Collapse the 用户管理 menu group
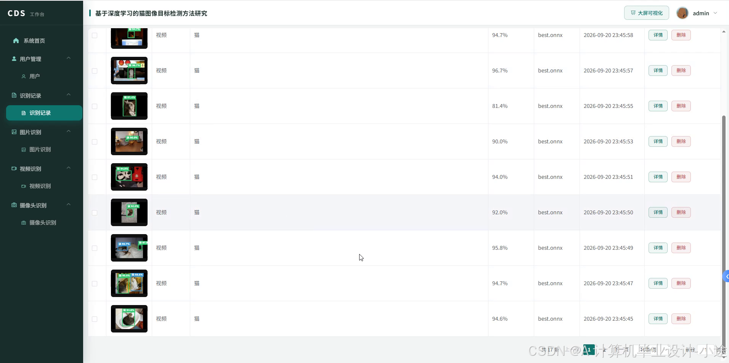The height and width of the screenshot is (363, 729). (x=69, y=58)
